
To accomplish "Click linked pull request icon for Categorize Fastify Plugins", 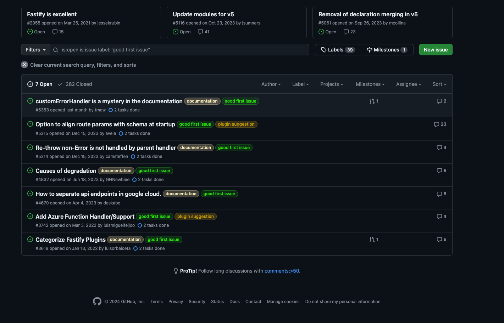I will pos(372,240).
